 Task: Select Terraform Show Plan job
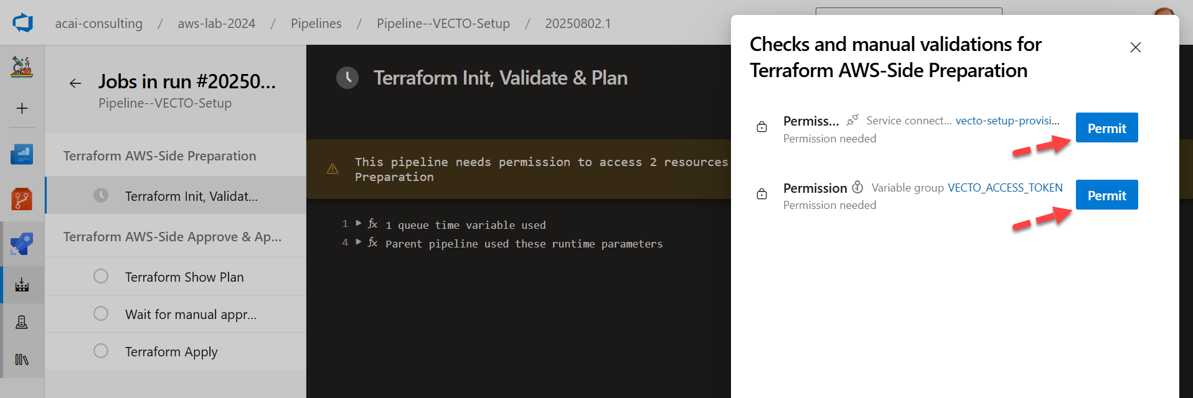click(176, 277)
